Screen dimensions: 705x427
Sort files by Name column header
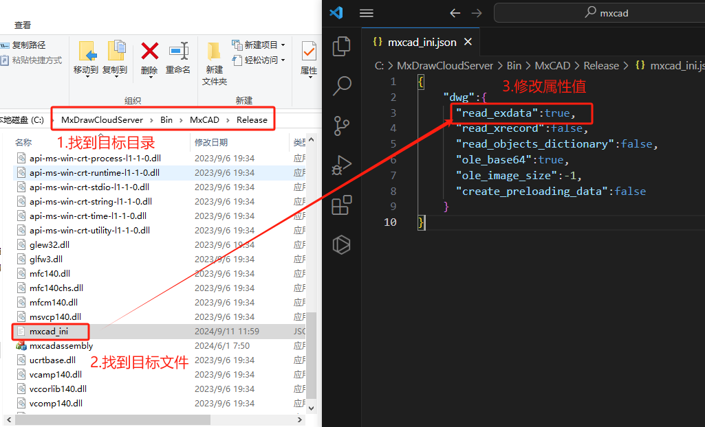click(x=24, y=142)
